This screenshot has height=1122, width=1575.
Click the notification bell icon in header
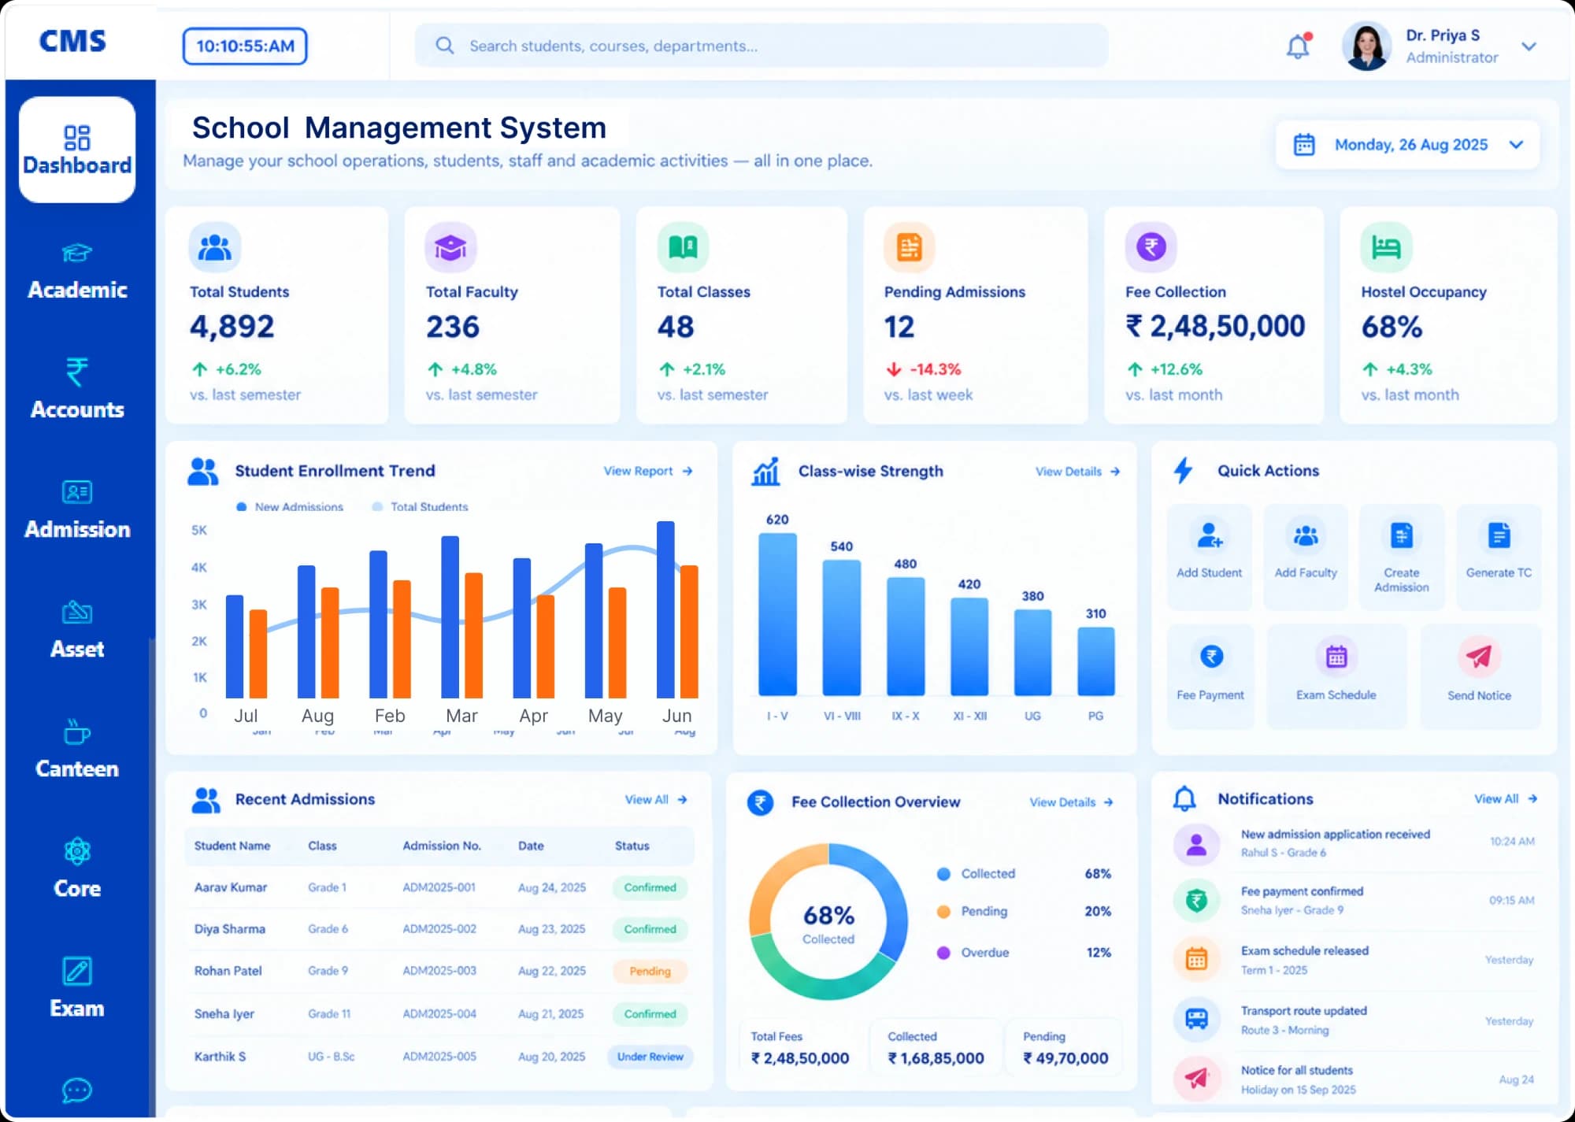[x=1298, y=46]
